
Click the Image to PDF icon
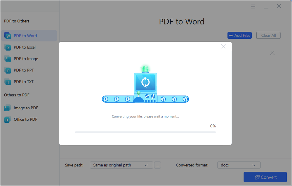coord(7,108)
